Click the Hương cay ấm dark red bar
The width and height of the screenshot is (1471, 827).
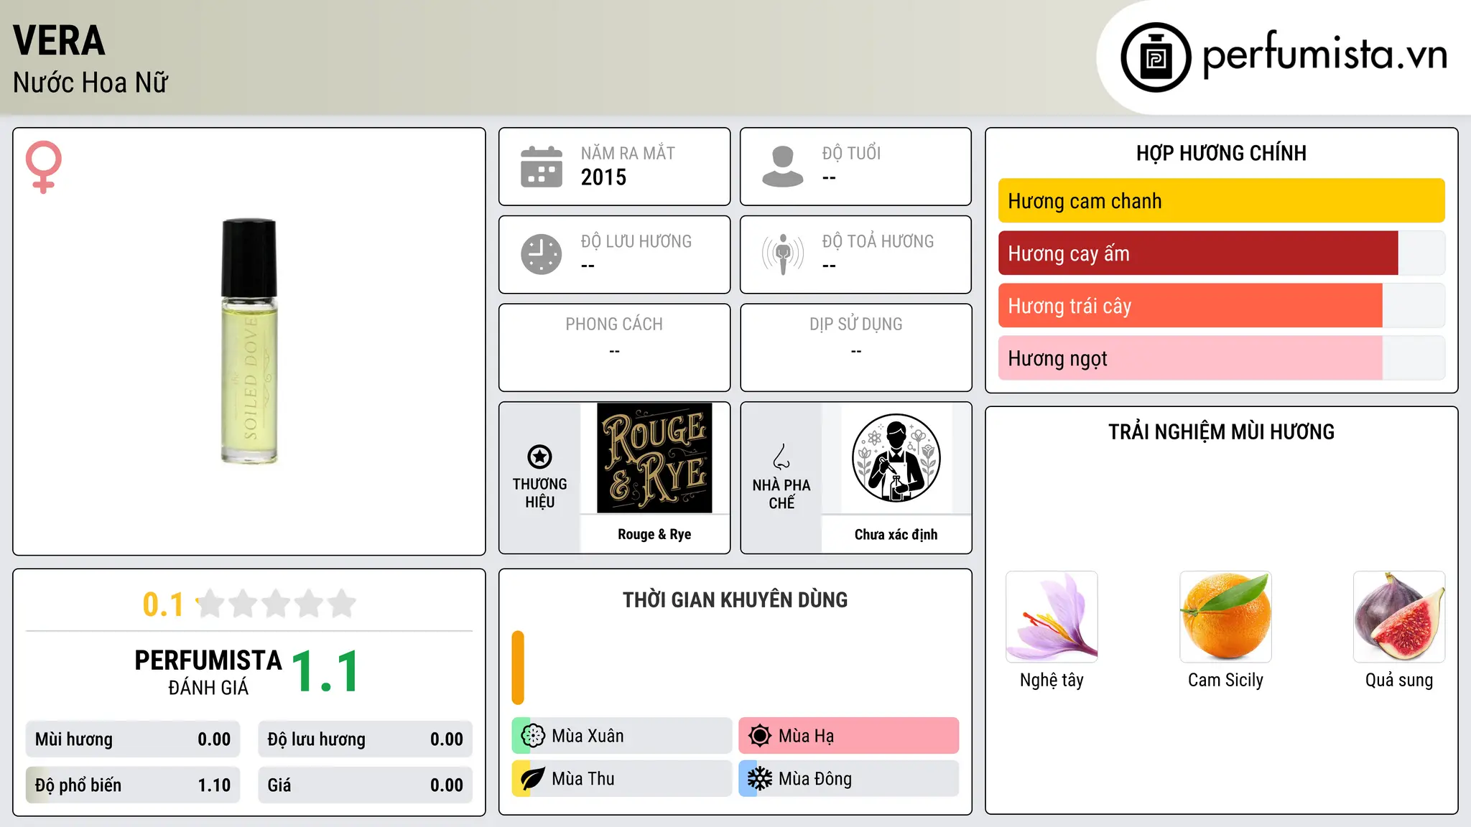tap(1198, 253)
